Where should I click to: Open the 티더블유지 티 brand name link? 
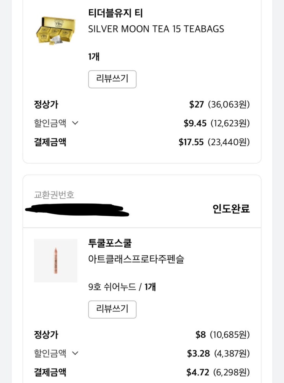[115, 13]
